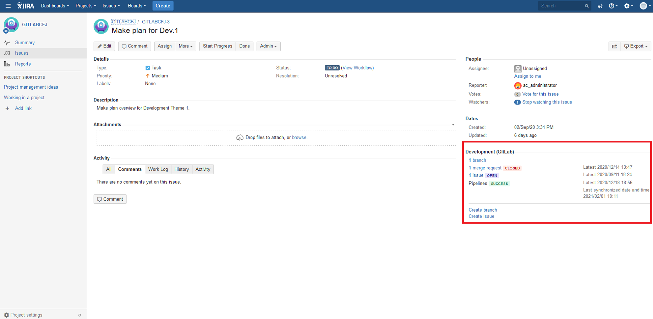Screen dimensions: 653x319
Task: Switch to the Work Log tab
Action: 158,169
